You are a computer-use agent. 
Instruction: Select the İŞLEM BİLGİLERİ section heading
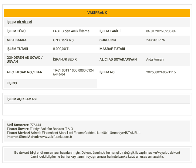coord(19,22)
